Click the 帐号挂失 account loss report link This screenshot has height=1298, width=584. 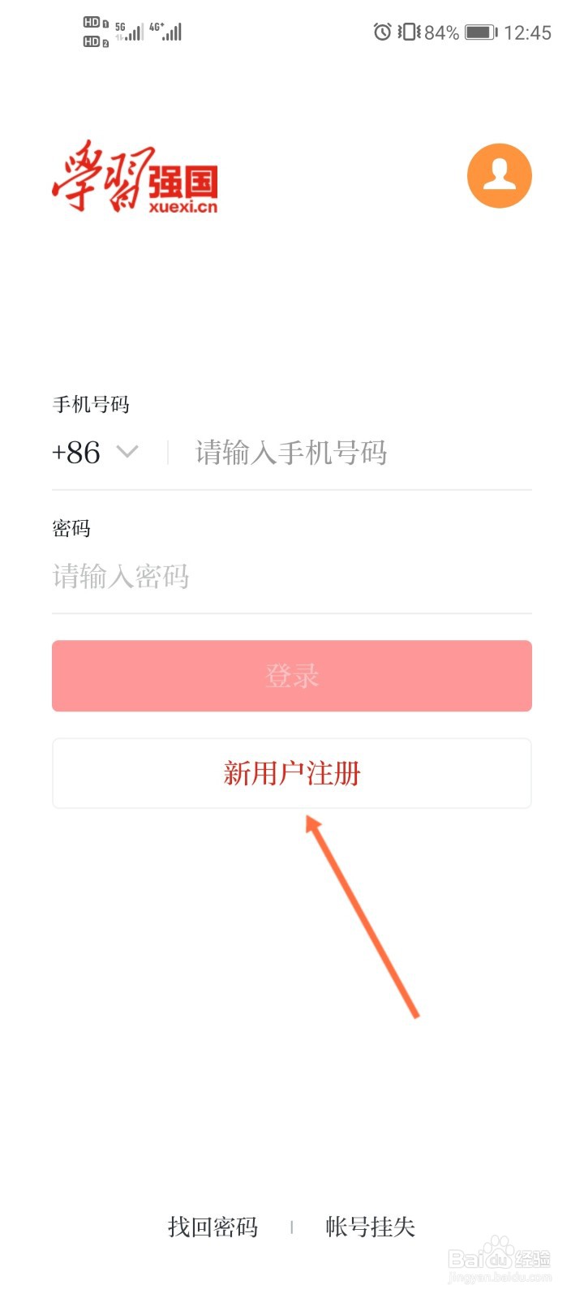[369, 1227]
